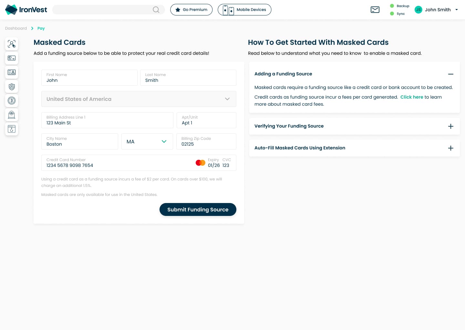Open the phishing hook browser icon

(x=12, y=129)
